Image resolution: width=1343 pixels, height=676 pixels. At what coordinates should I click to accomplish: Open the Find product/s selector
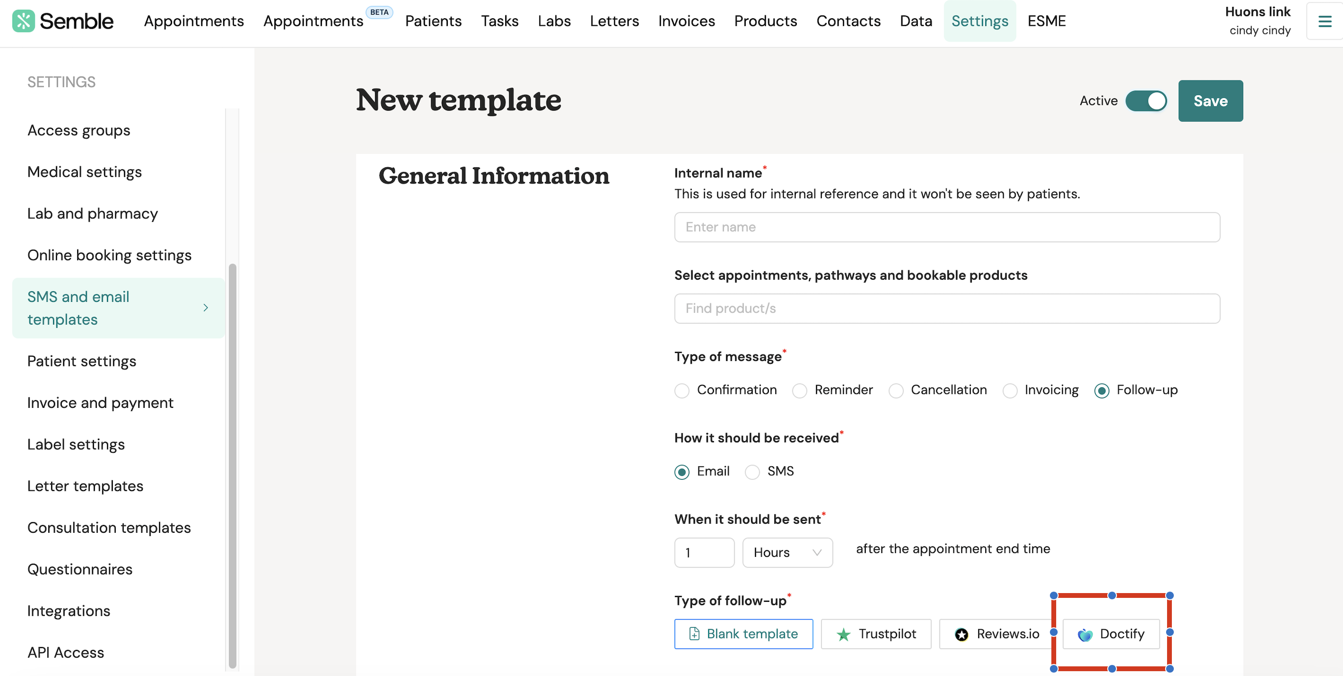tap(947, 308)
